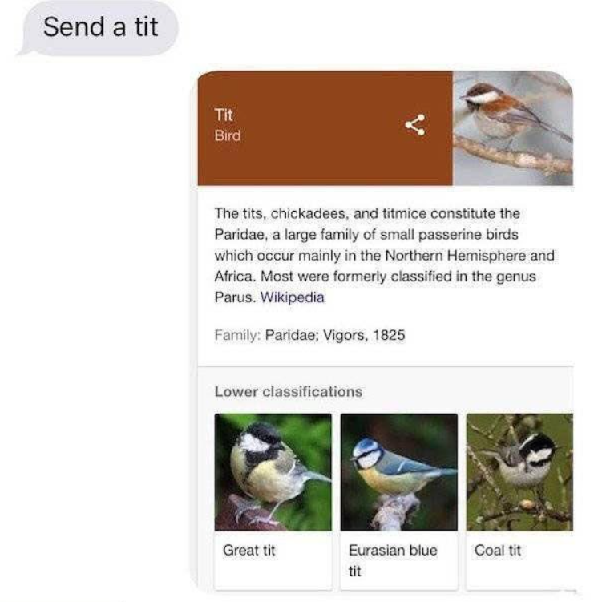
Task: Tap the Coal tit card below photo
Action: coord(519,560)
